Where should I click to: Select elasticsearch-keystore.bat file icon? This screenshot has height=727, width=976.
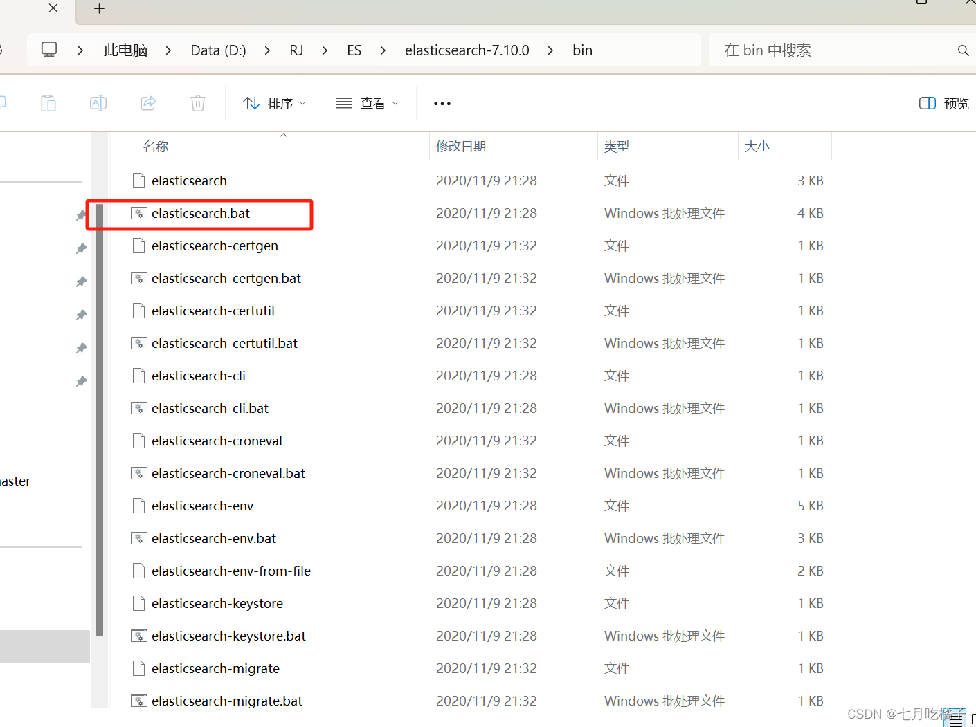tap(138, 636)
